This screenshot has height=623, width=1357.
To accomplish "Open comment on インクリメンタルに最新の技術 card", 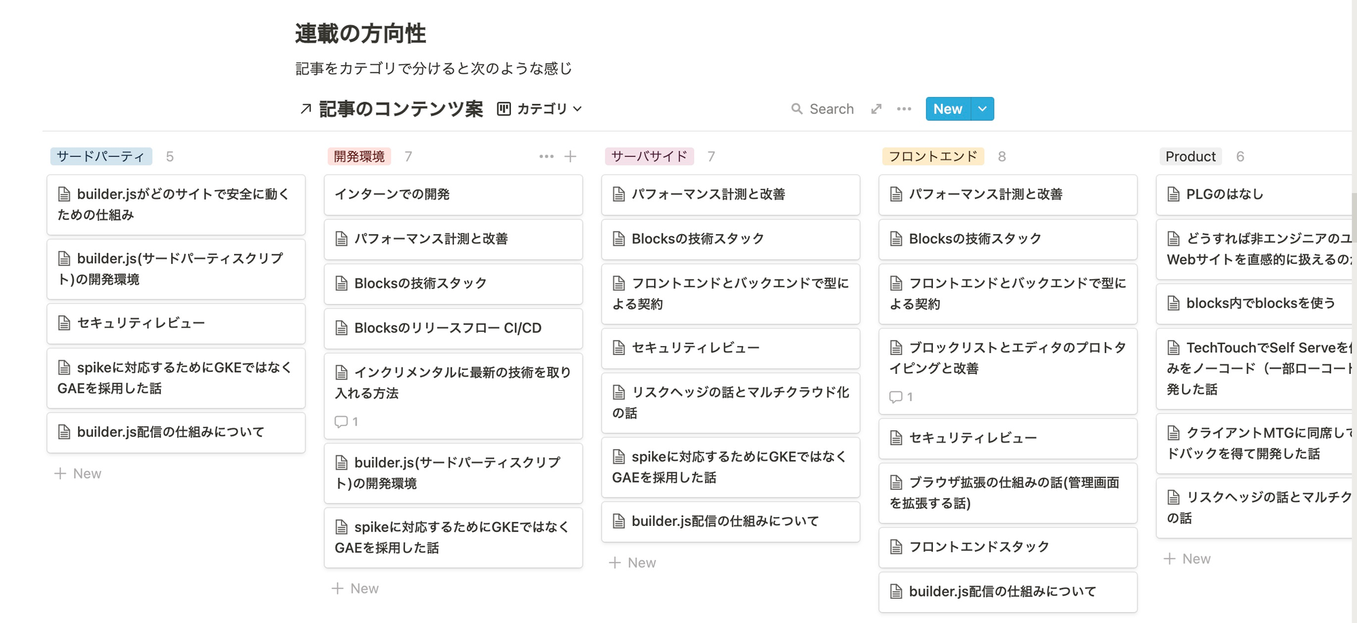I will click(346, 421).
